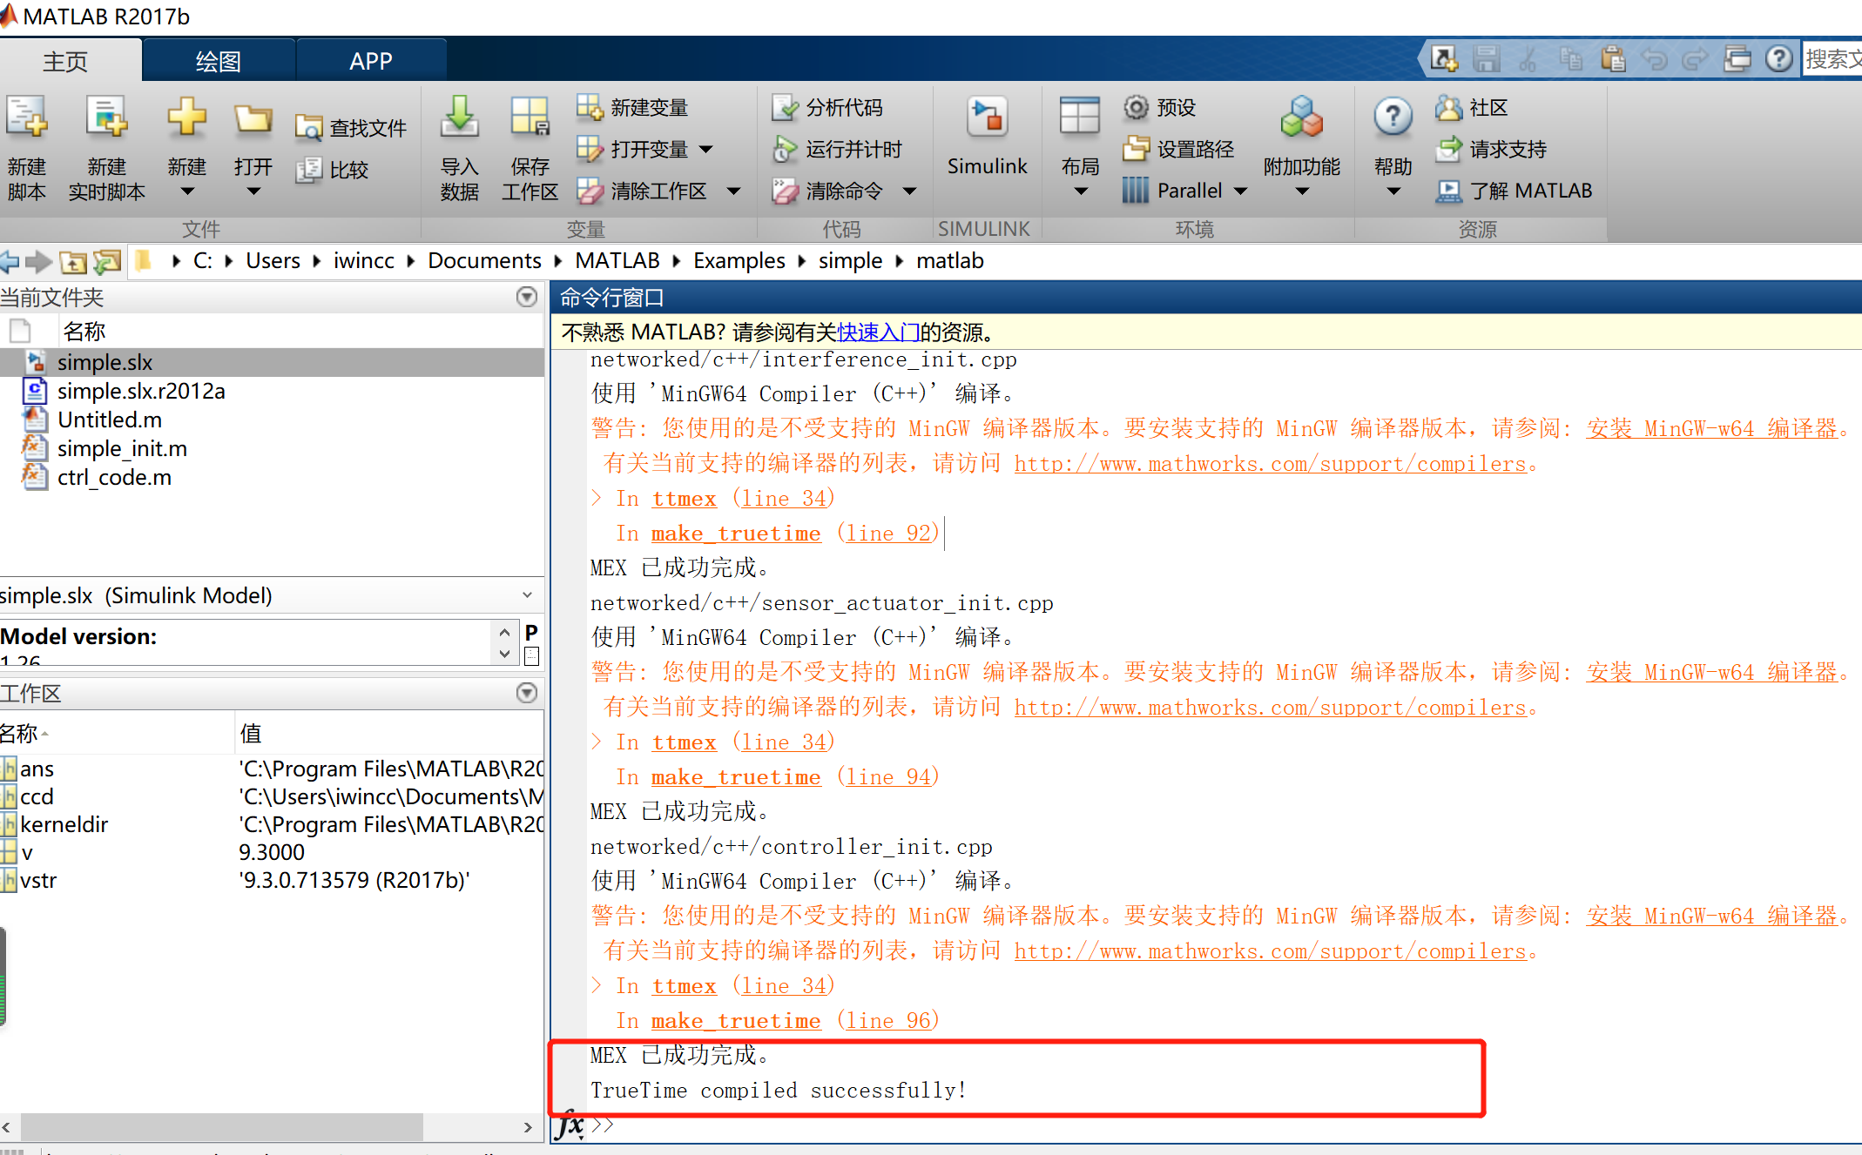1862x1155 pixels.
Task: Click the back arrow in the address bar
Action: pyautogui.click(x=10, y=261)
